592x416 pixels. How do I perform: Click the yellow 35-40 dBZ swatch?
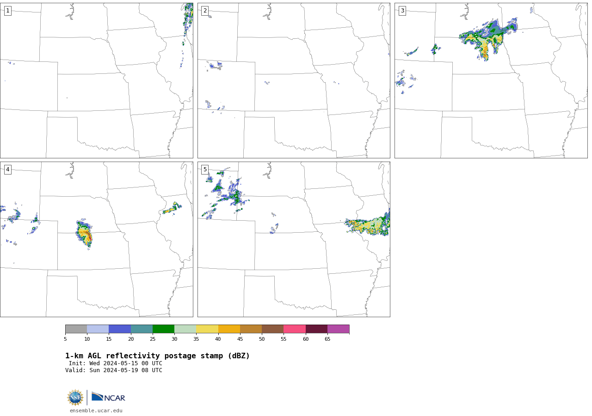207,329
